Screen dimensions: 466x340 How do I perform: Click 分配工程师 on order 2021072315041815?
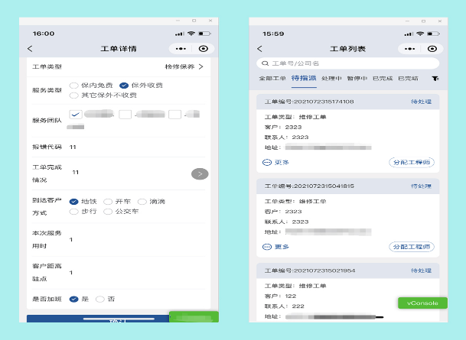point(412,247)
